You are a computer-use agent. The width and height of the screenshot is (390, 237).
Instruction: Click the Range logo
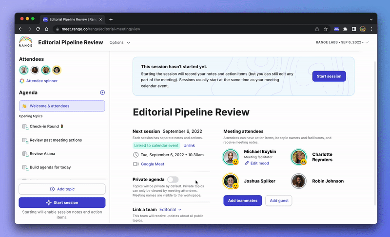tap(26, 42)
